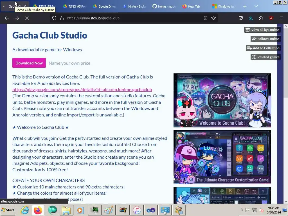Bookmark this page with star icon

pos(213,18)
